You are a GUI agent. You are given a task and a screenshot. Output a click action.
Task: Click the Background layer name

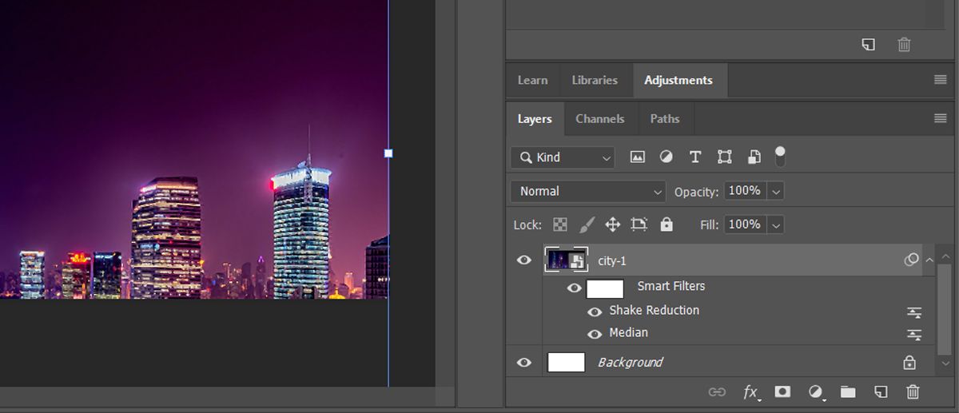point(631,363)
